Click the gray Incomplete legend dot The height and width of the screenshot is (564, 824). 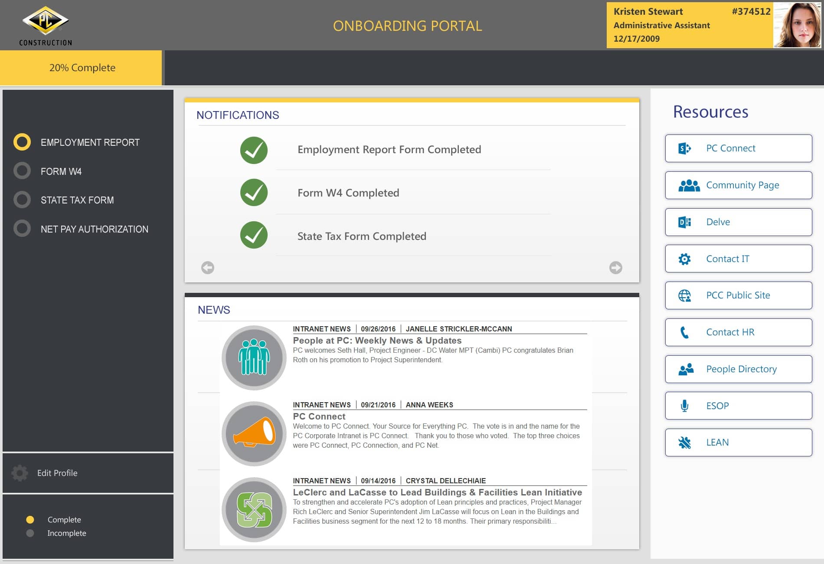pos(30,533)
